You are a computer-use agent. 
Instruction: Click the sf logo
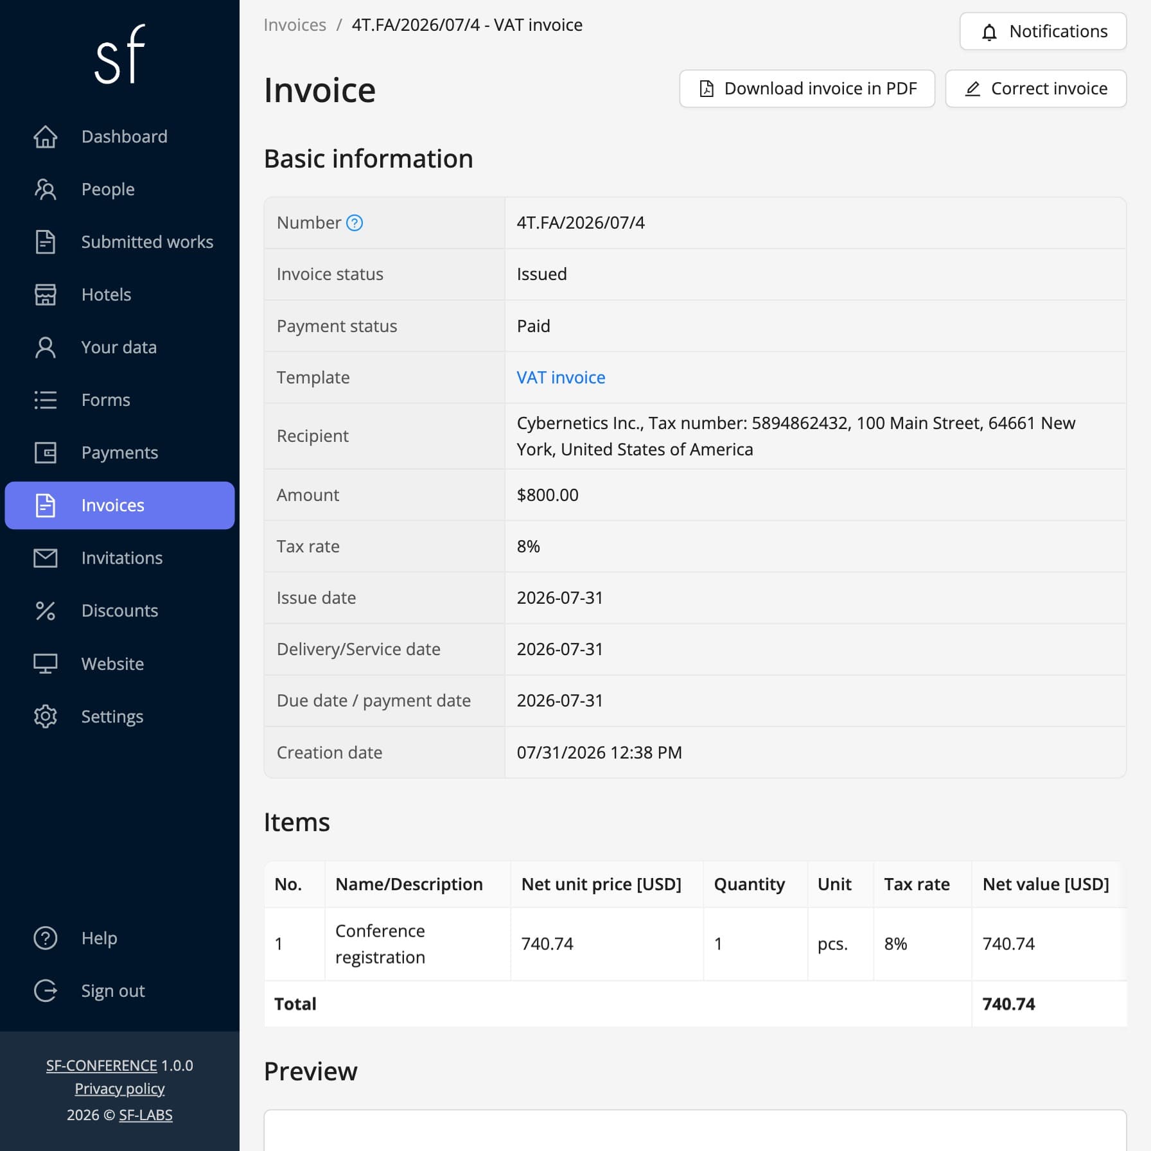120,55
